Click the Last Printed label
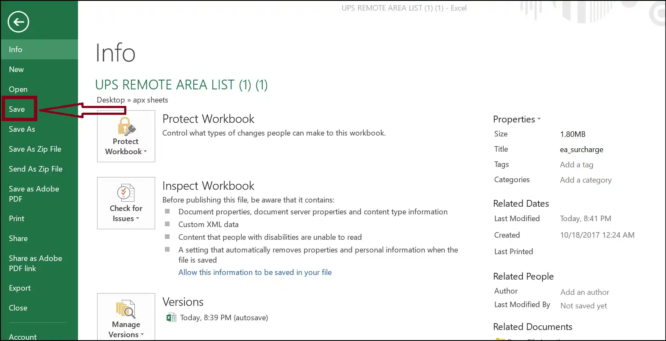The image size is (666, 341). click(513, 252)
